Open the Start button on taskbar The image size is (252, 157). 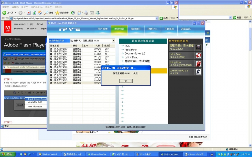coord(8,154)
